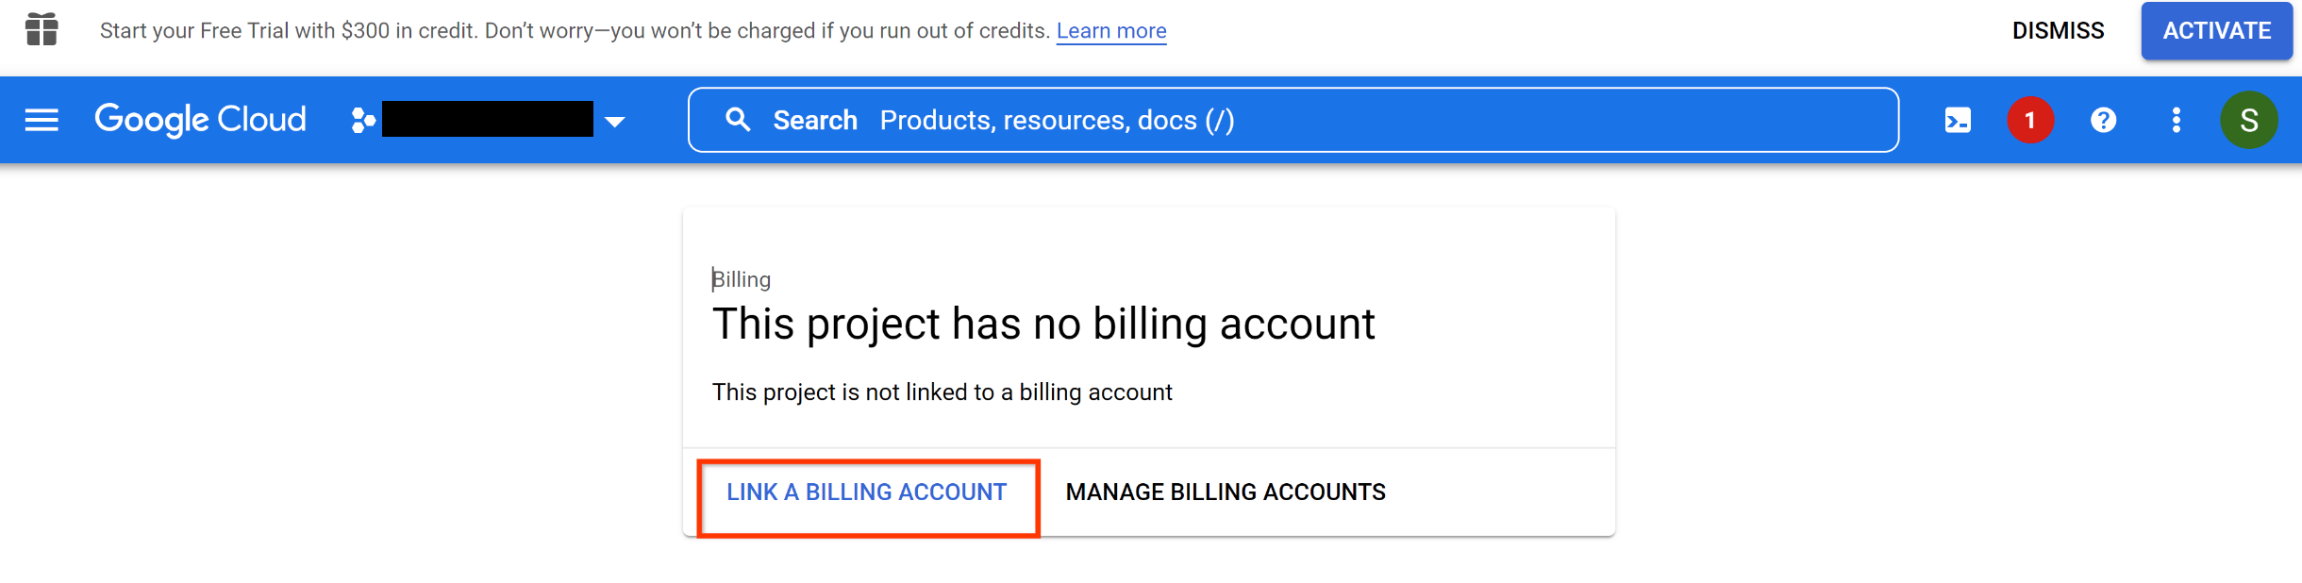
Task: Click the project picker chevron arrow
Action: coord(614,120)
